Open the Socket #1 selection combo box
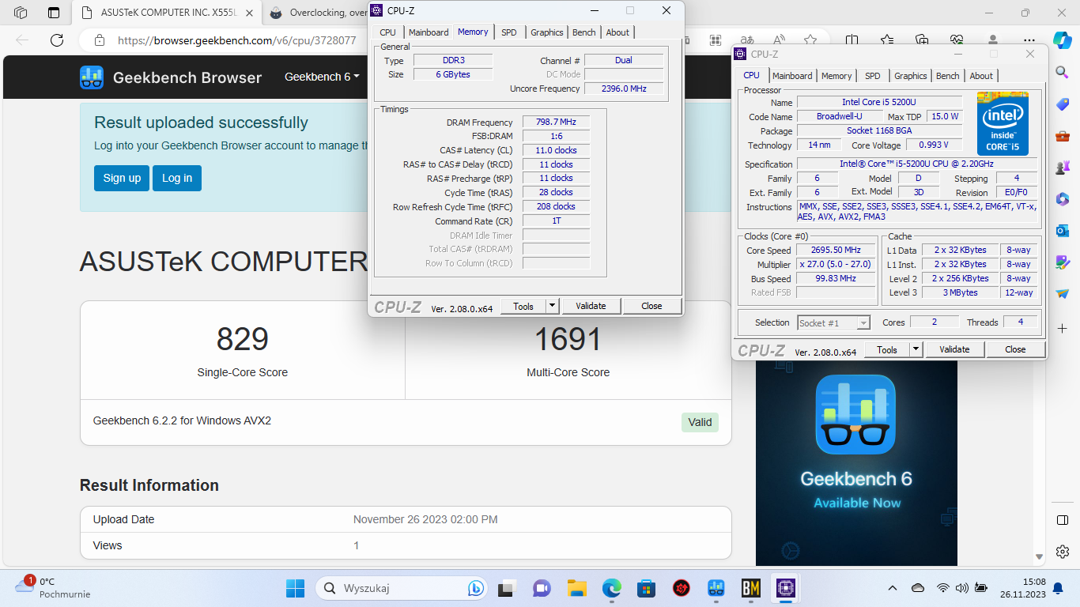This screenshot has height=607, width=1080. pyautogui.click(x=833, y=322)
